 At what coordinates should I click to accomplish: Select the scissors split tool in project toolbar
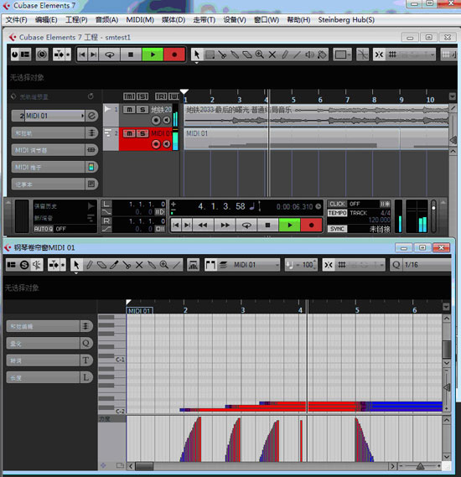pos(222,54)
